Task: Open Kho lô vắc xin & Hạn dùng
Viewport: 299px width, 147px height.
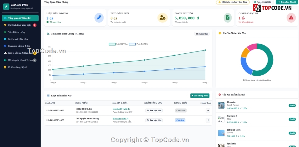Action: point(20,53)
